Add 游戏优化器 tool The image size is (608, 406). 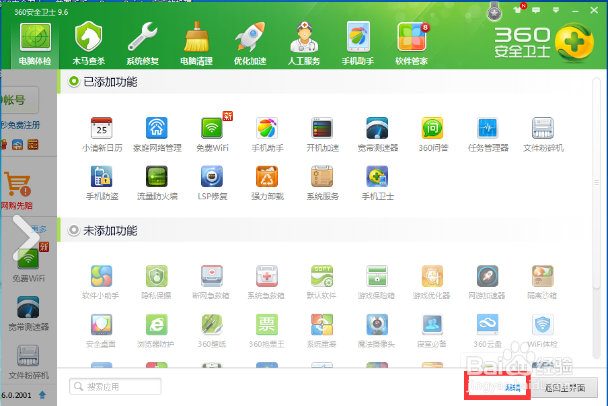pos(432,282)
